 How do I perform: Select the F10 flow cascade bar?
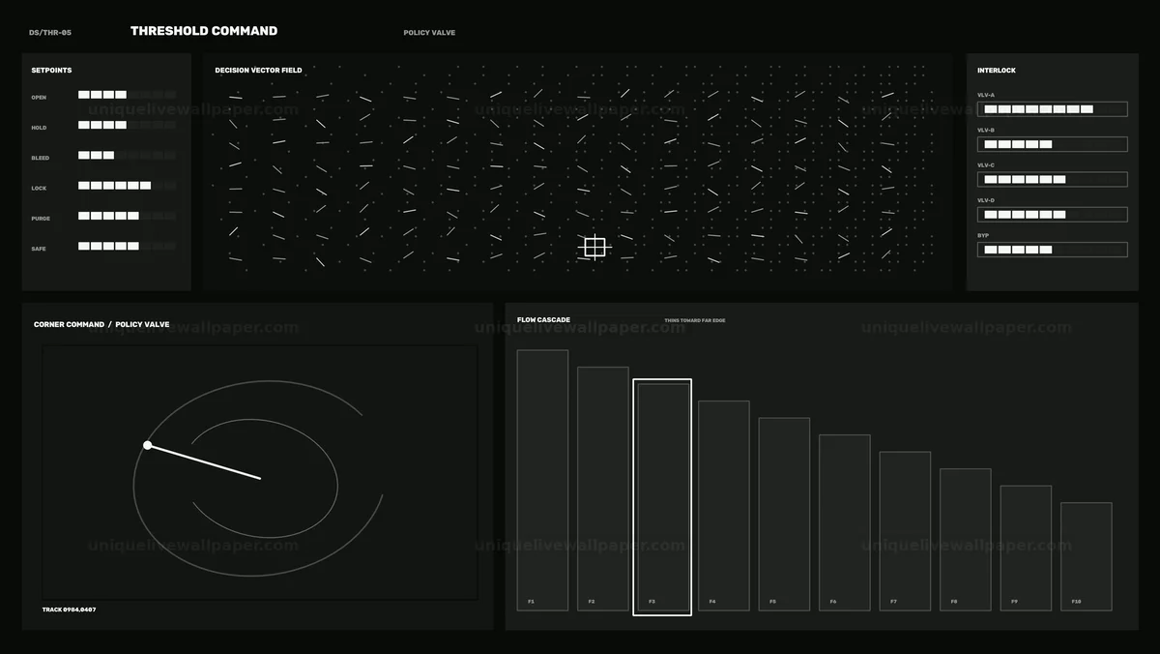1087,556
